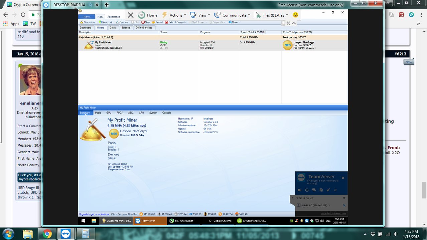Click the Upgrade to get more features link
The width and height of the screenshot is (427, 240).
(94, 214)
